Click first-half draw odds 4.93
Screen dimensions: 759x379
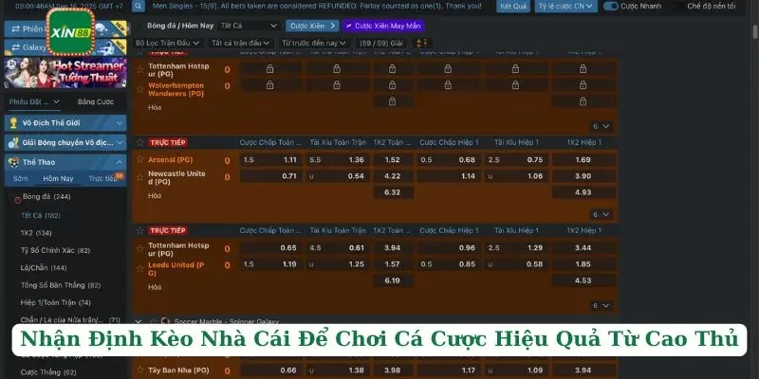[583, 192]
